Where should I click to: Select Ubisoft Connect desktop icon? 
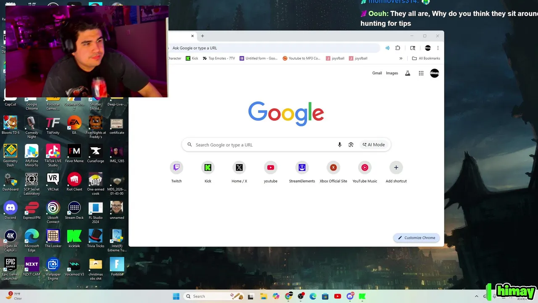point(53,213)
